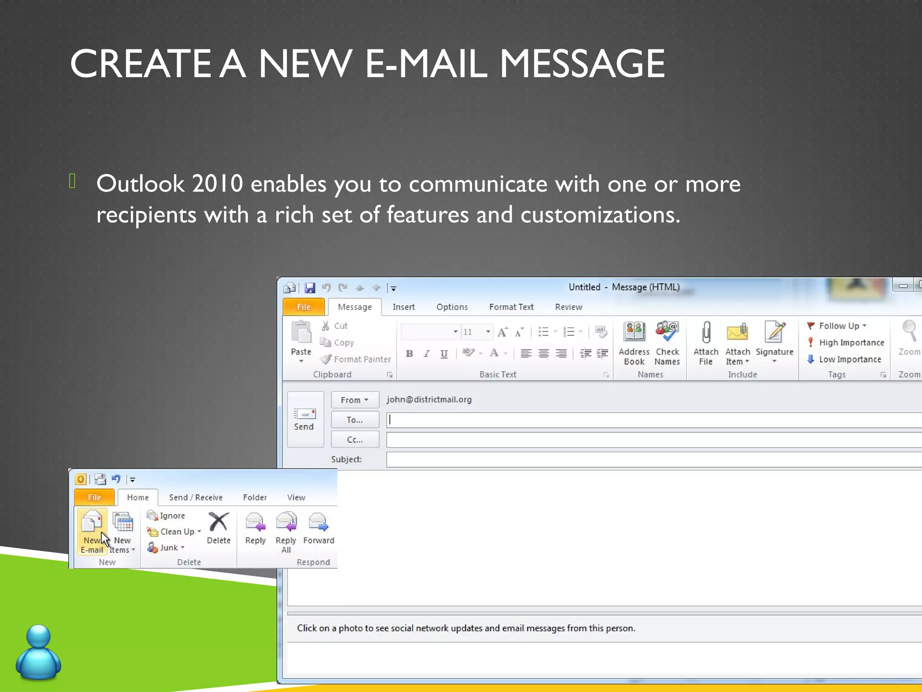Click the Copy icon
This screenshot has height=692, width=922.
[325, 342]
